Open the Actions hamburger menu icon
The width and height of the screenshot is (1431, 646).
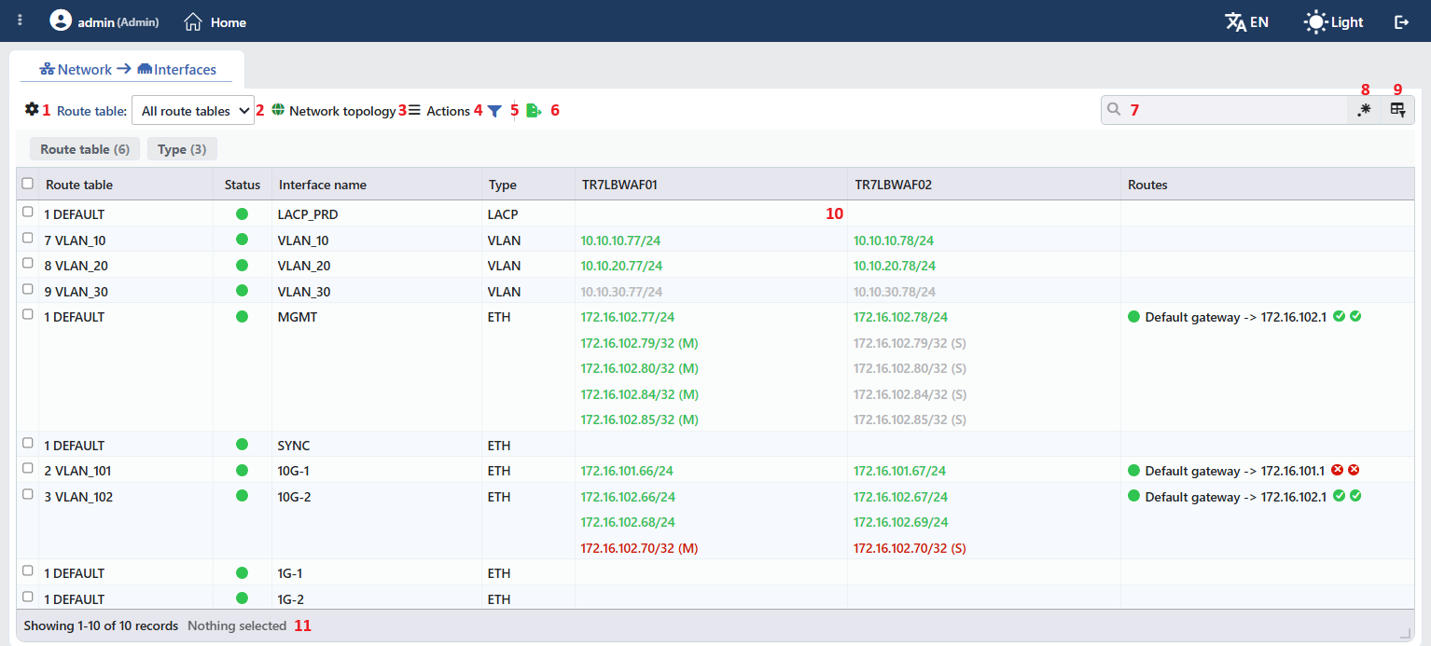[x=415, y=110]
